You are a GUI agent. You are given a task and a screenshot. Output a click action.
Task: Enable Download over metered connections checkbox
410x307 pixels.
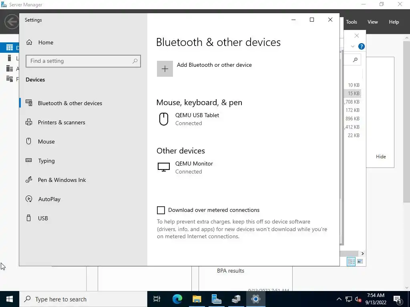(161, 210)
